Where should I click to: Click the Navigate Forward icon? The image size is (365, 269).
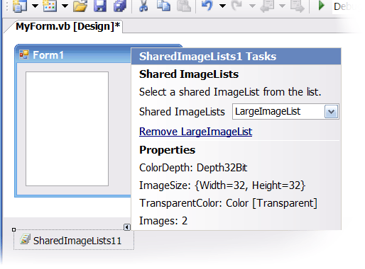tap(298, 6)
